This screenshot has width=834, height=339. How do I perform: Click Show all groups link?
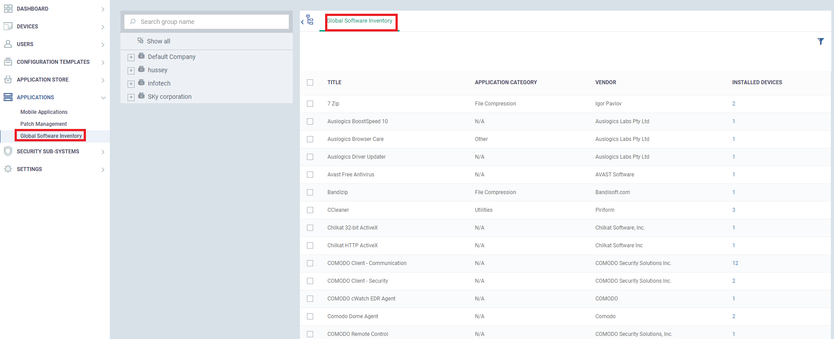[x=159, y=41]
